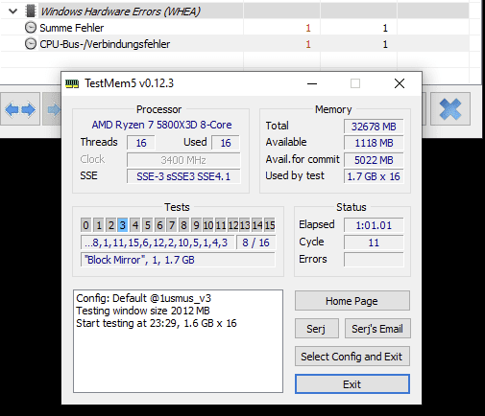Click the Avail. for commit 5022 MB field
The height and width of the screenshot is (416, 485).
pos(374,160)
